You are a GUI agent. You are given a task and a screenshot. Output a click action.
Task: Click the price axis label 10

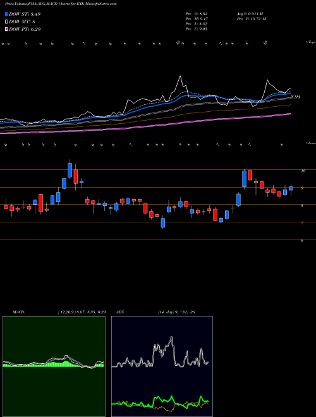click(x=303, y=171)
